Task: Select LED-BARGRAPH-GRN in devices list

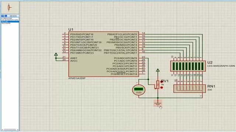Action: tap(10, 20)
